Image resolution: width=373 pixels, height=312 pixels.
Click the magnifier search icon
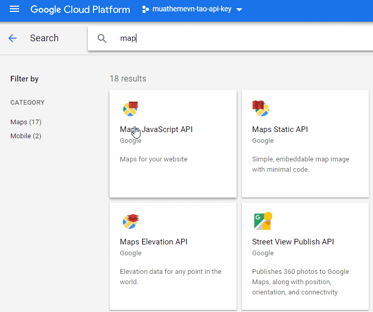(102, 38)
